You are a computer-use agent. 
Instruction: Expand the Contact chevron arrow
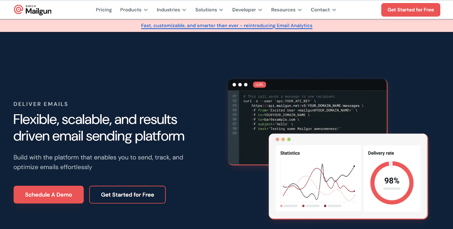pyautogui.click(x=334, y=10)
